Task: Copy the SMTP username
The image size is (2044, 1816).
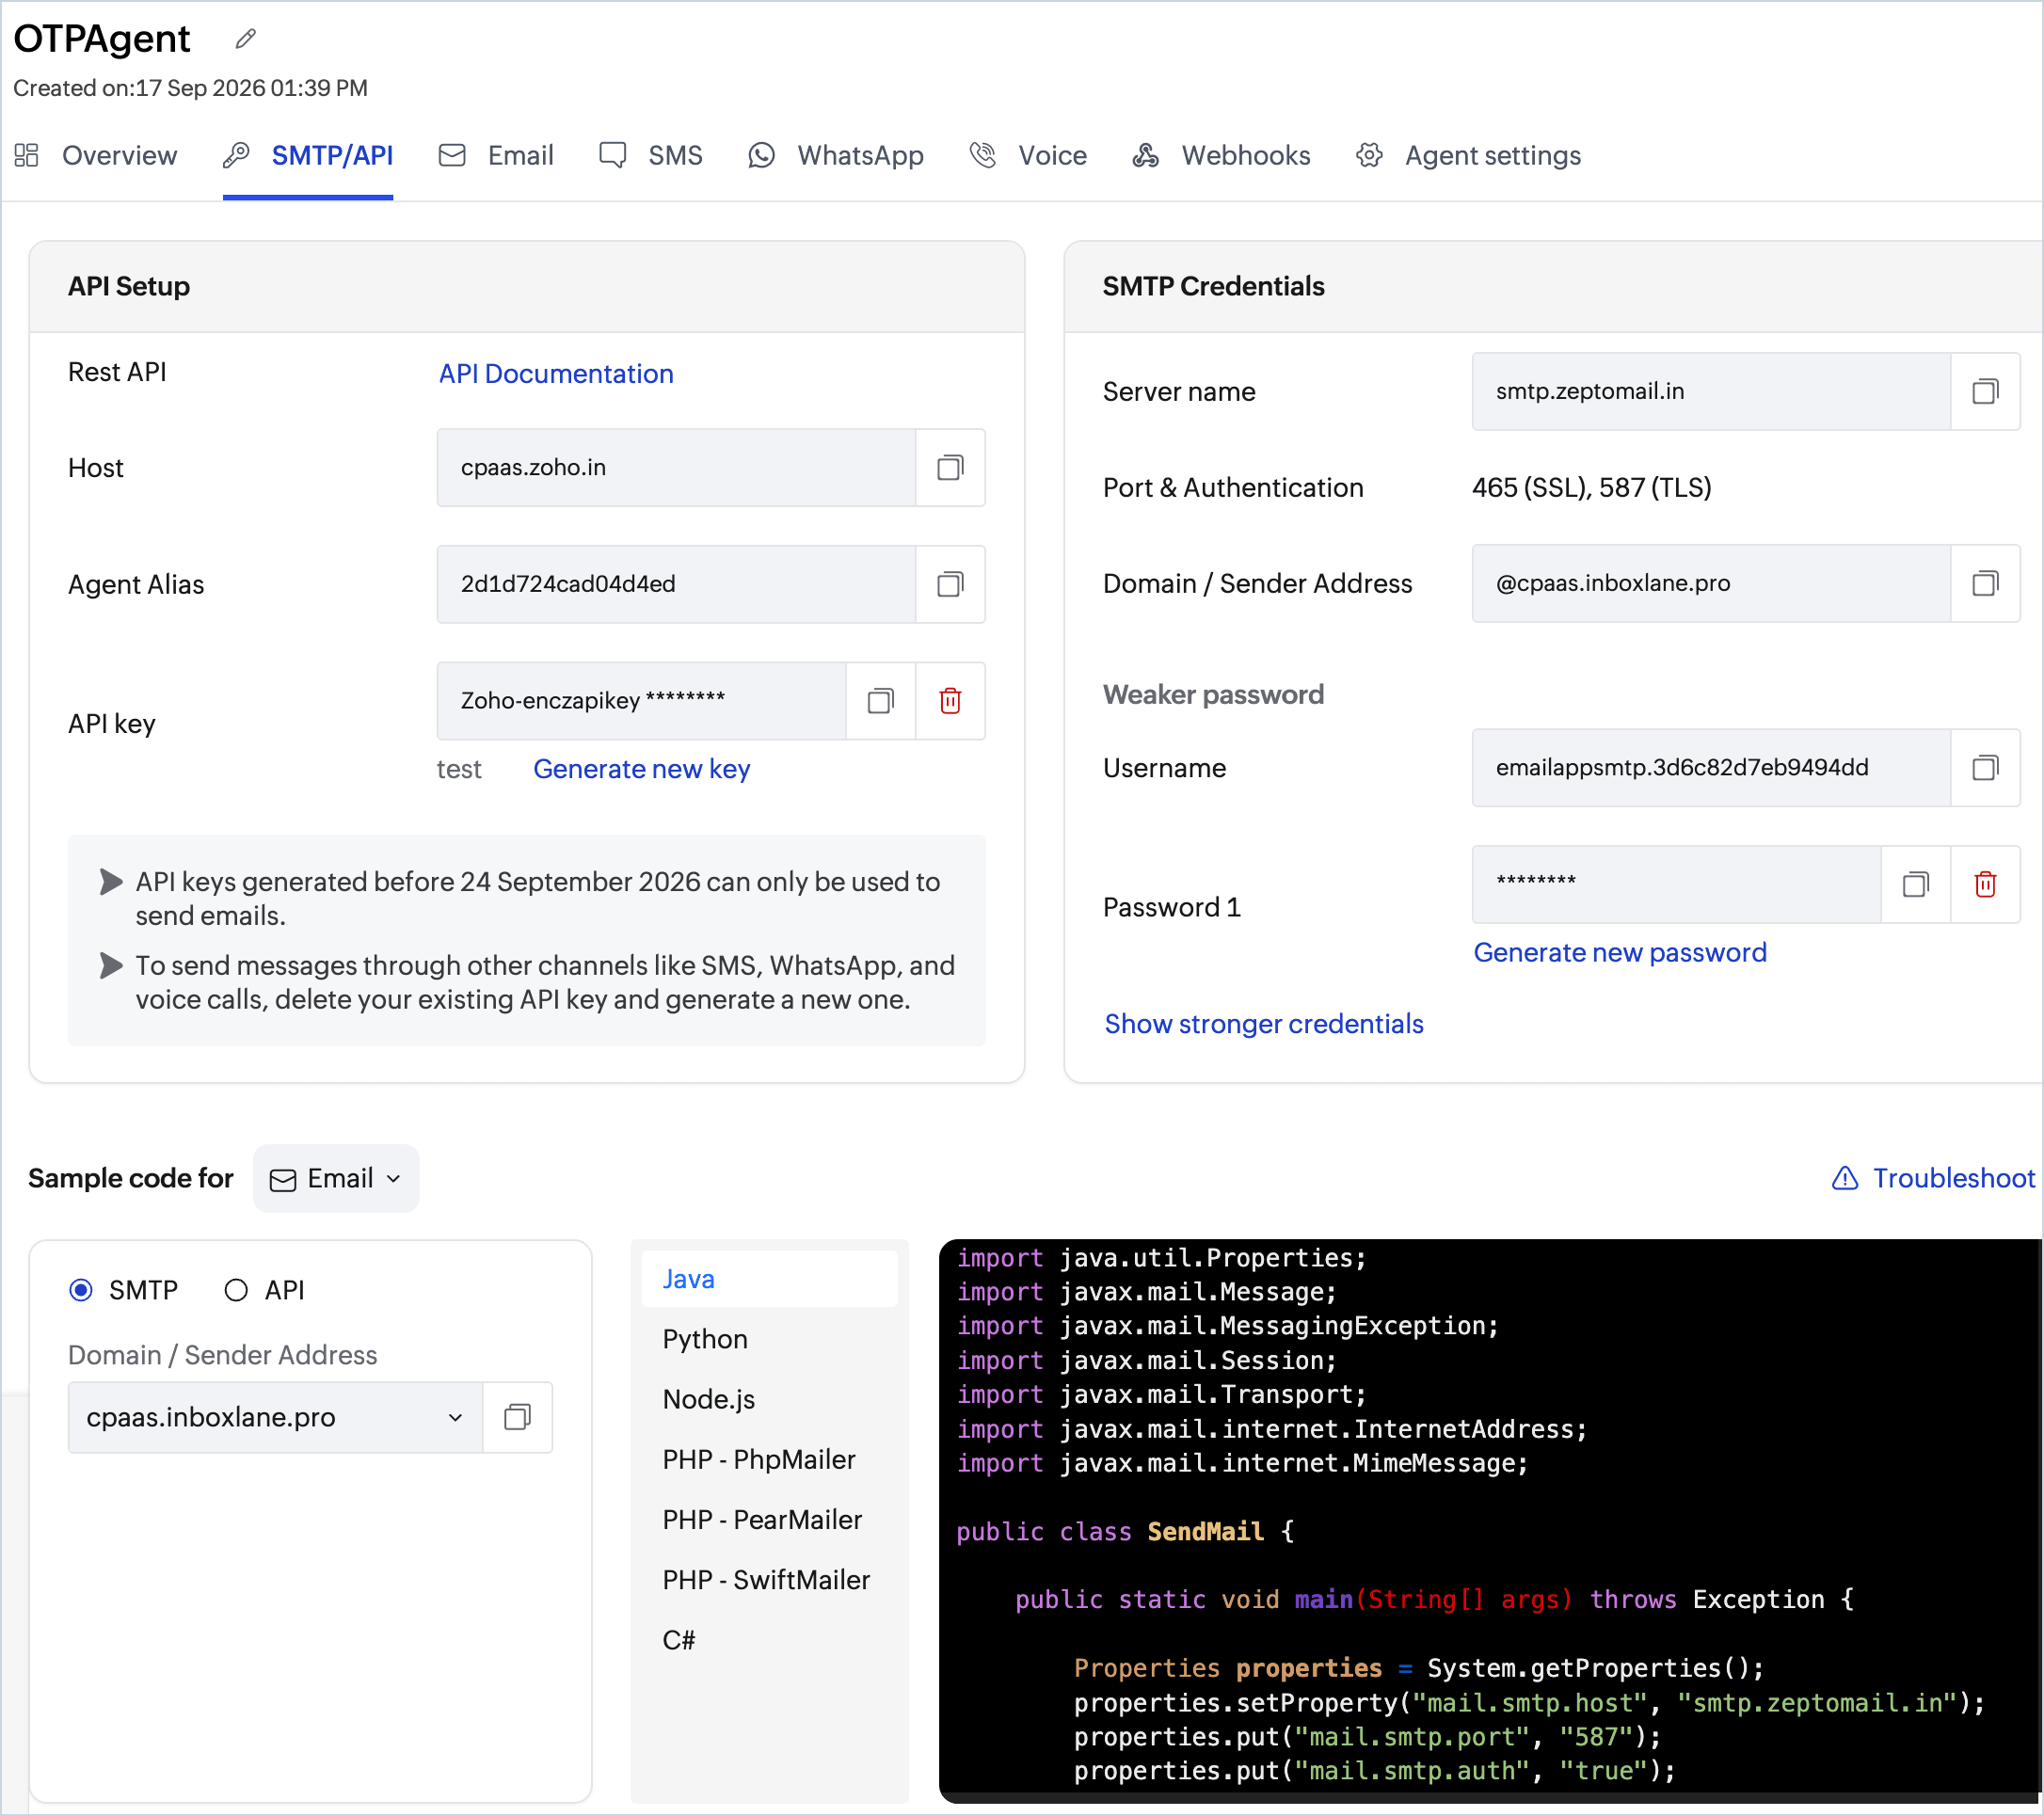Action: [x=1985, y=768]
